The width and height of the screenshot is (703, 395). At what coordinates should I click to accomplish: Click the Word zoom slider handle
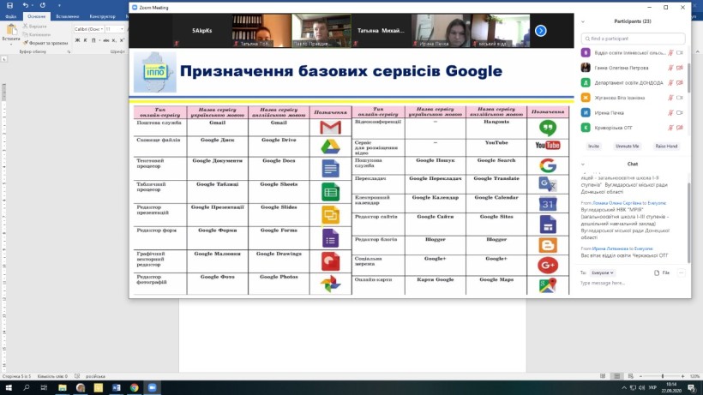tap(663, 376)
